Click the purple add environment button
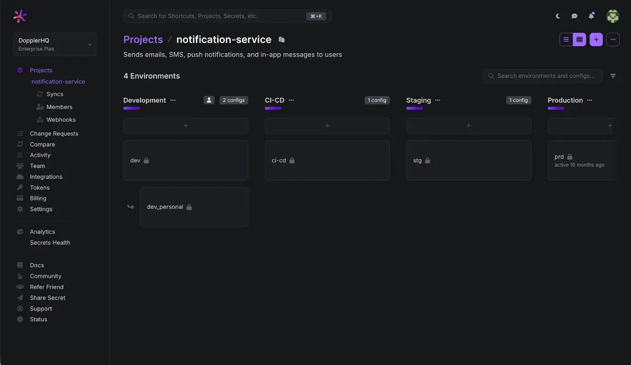This screenshot has width=631, height=365. [x=596, y=39]
